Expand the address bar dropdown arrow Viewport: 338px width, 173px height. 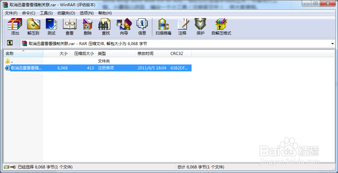click(x=333, y=44)
